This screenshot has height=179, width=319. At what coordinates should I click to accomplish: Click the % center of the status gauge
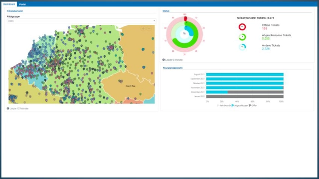tap(184, 34)
